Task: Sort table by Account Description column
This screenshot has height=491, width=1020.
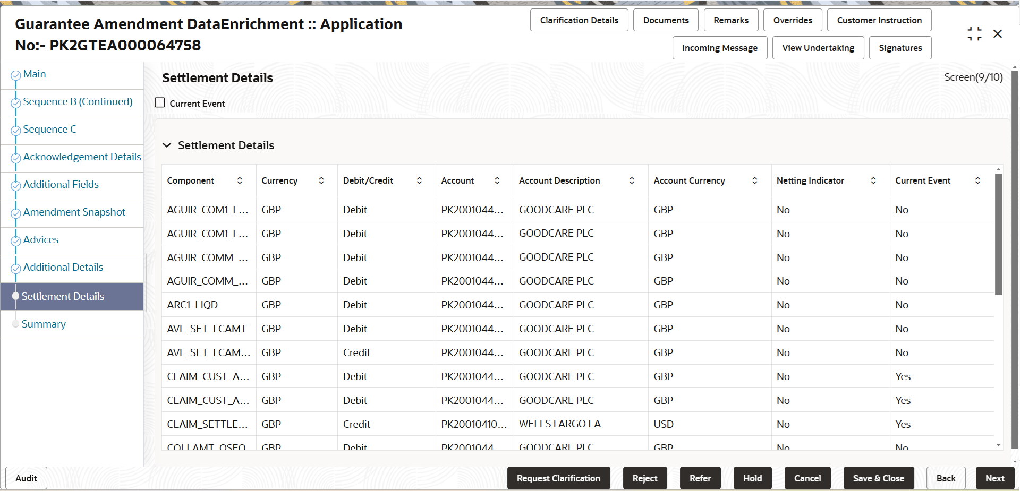Action: click(632, 180)
